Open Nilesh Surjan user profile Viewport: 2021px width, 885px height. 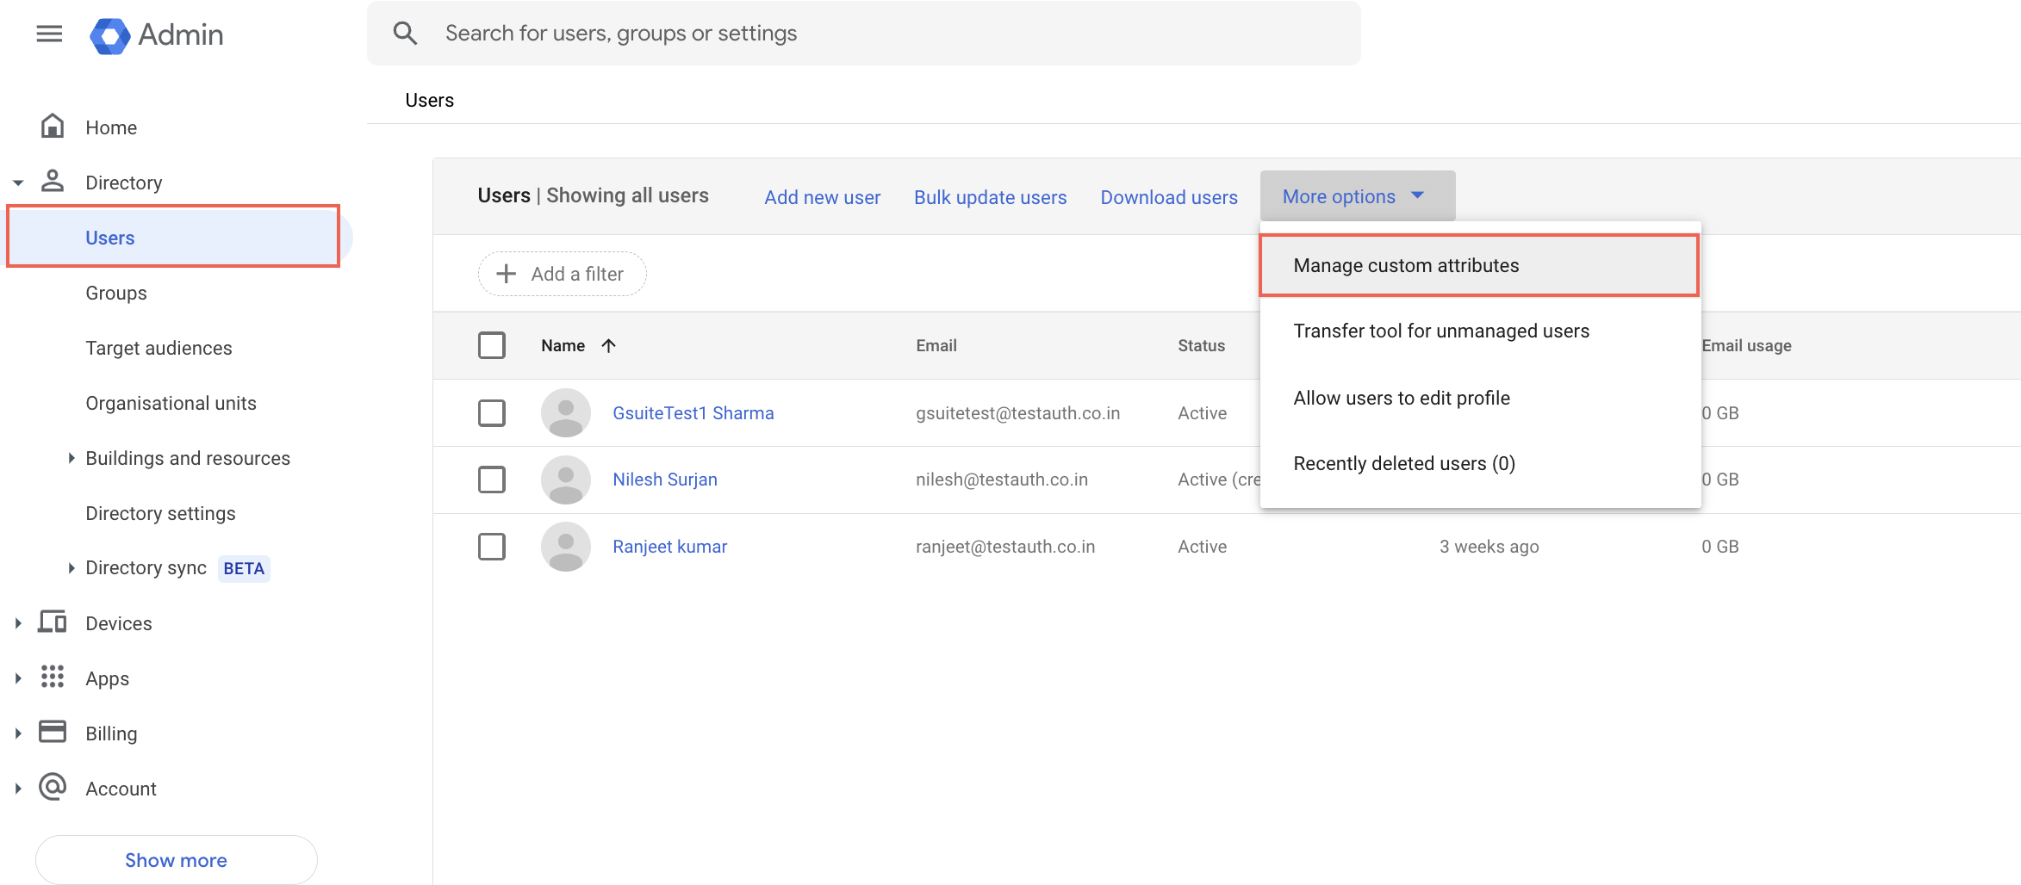[664, 480]
